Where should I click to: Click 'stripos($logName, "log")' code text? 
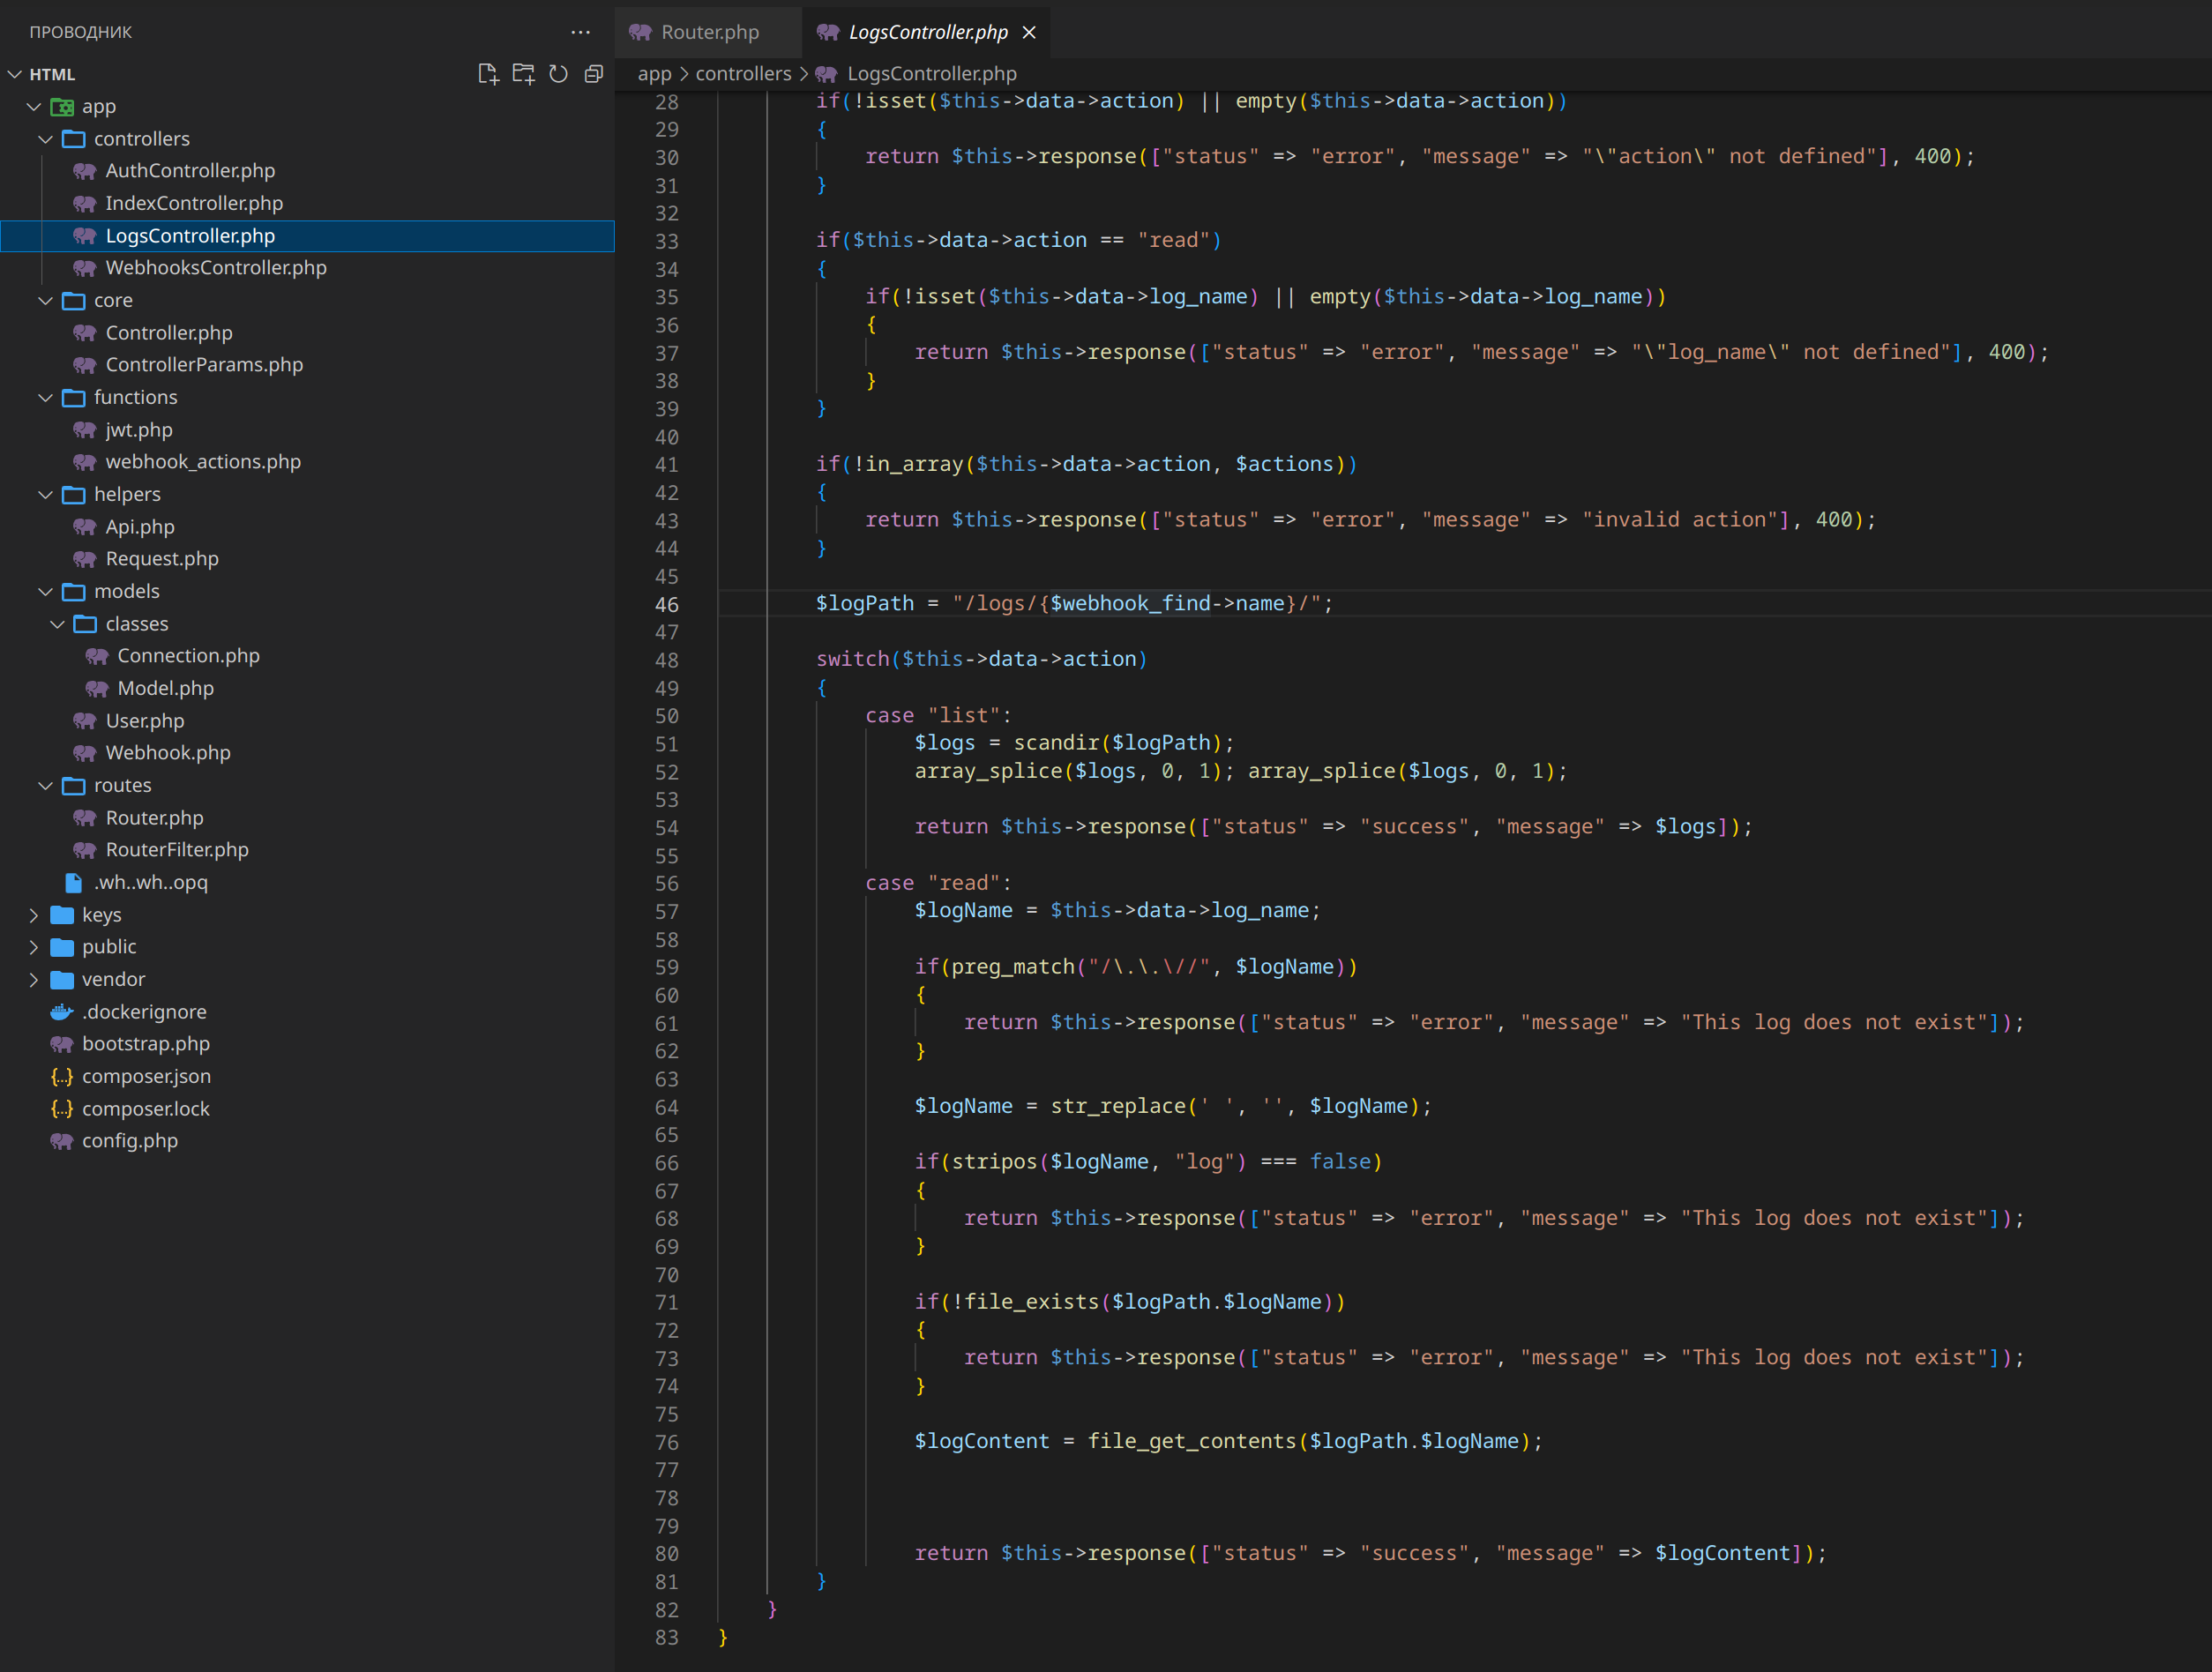click(x=1098, y=1162)
